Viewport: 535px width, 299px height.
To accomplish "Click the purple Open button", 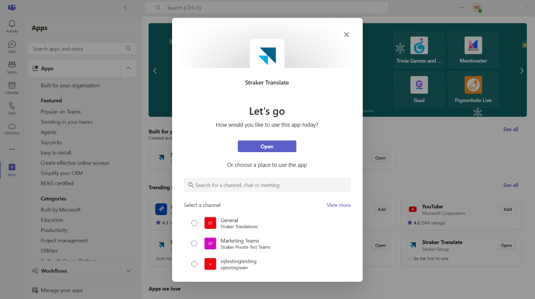I will tap(267, 146).
